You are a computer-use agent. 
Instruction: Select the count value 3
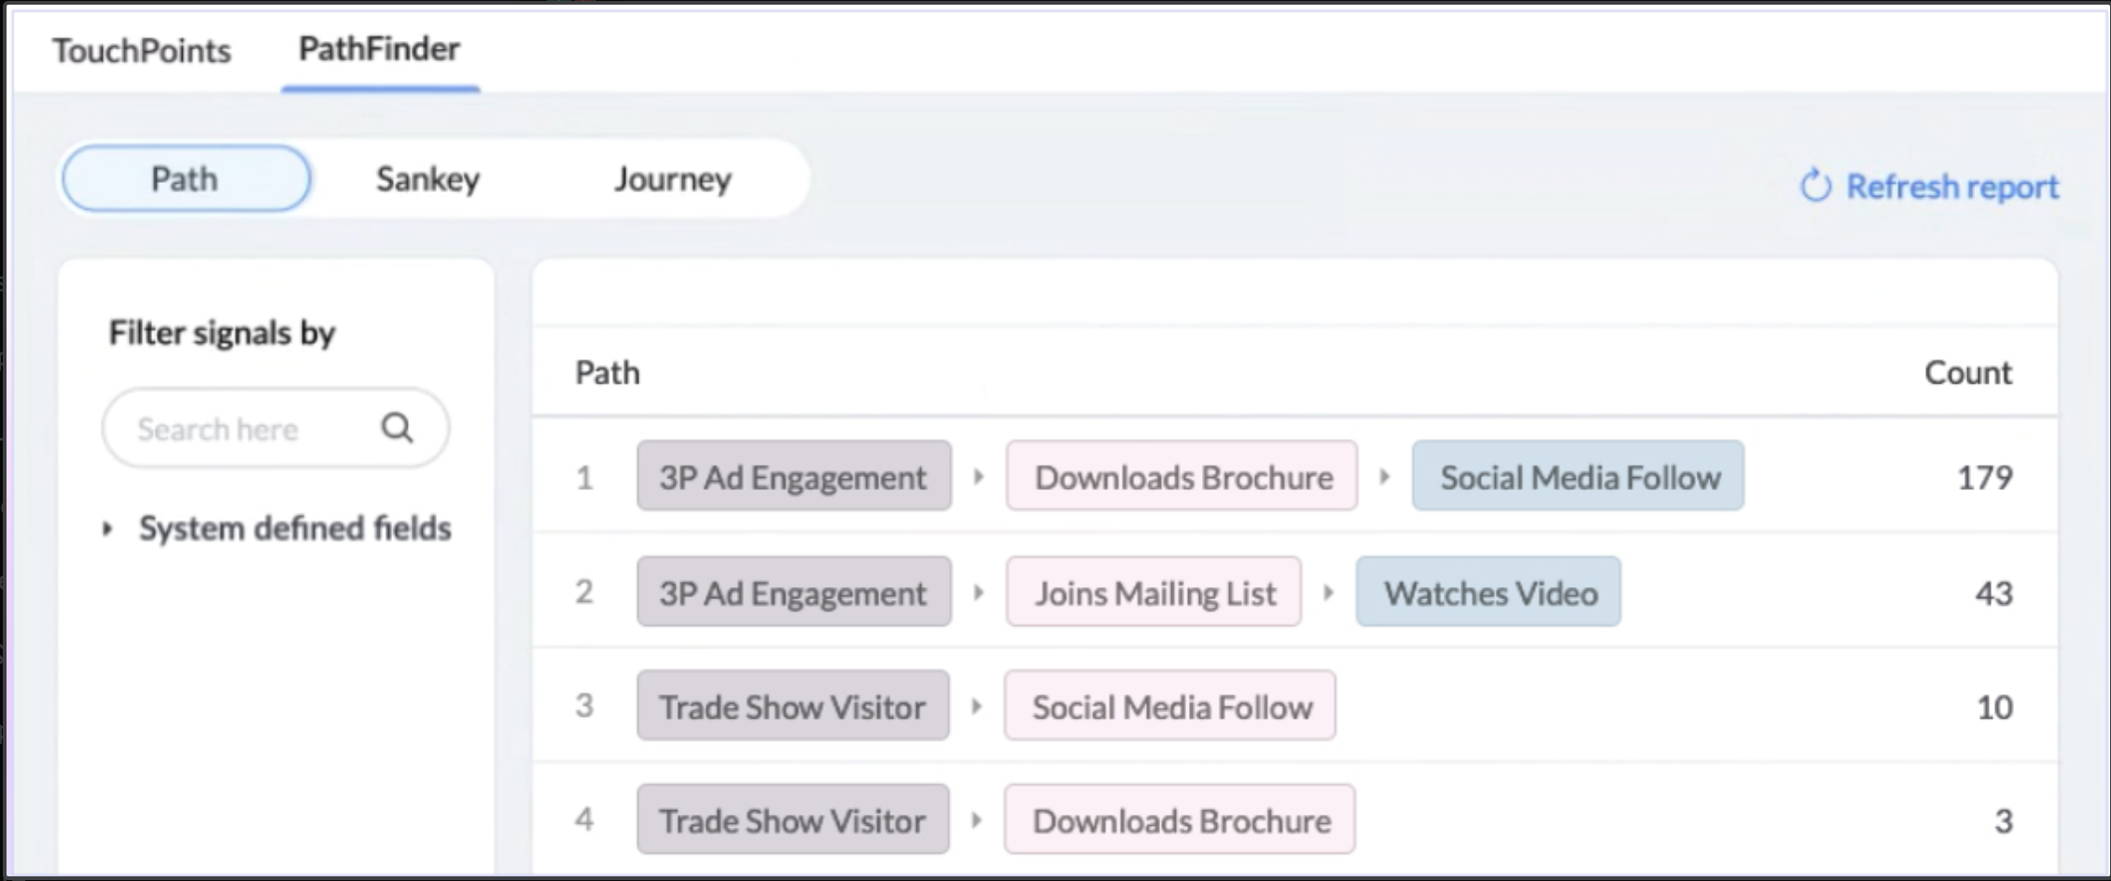(2004, 821)
